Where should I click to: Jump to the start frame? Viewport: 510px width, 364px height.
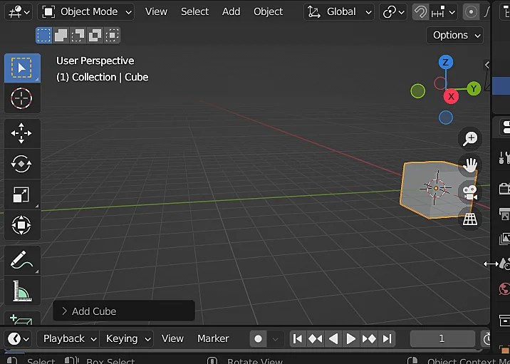tap(298, 339)
